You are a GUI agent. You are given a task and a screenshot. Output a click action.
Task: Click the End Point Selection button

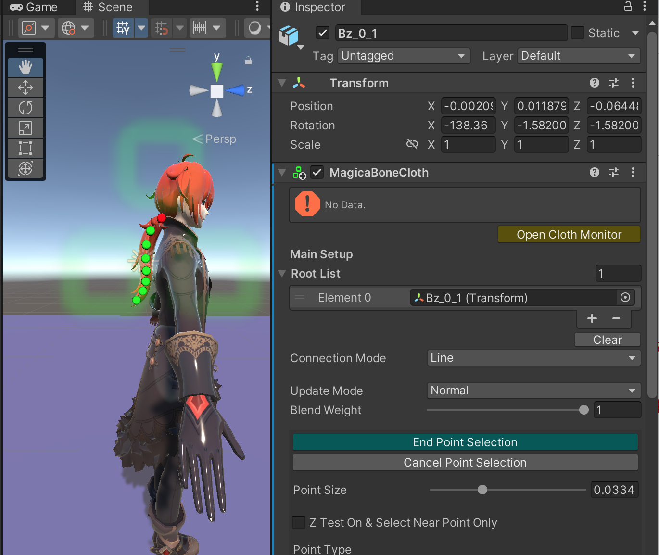point(465,442)
